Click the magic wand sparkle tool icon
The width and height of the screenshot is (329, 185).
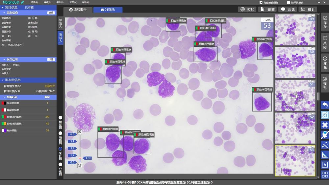click(x=325, y=145)
